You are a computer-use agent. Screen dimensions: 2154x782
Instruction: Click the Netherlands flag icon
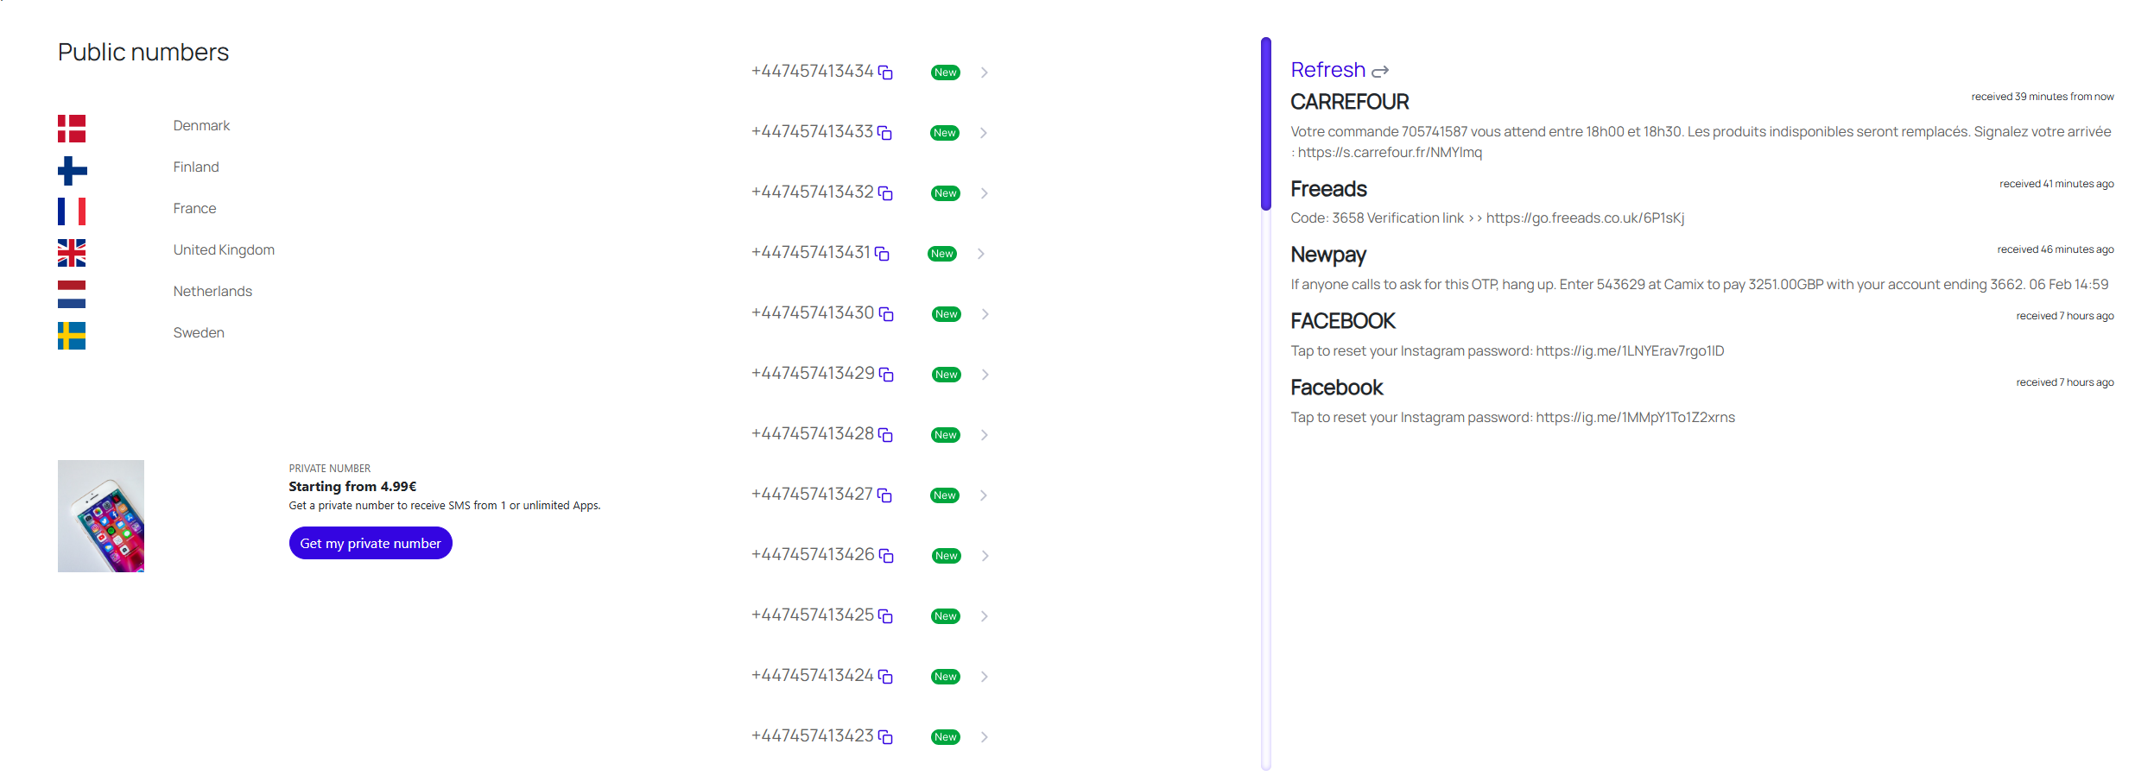point(72,294)
